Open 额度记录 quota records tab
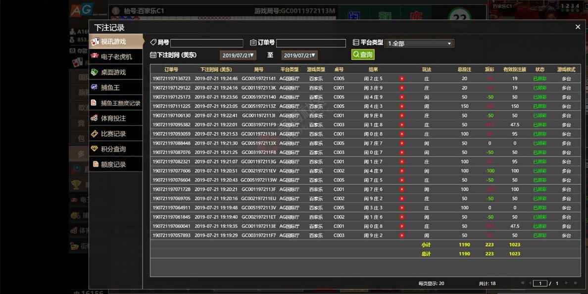Image resolution: width=588 pixels, height=294 pixels. pos(116,164)
